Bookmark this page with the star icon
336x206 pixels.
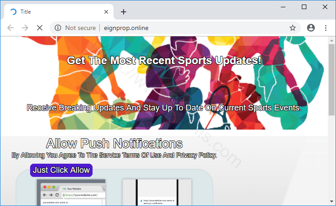click(293, 28)
